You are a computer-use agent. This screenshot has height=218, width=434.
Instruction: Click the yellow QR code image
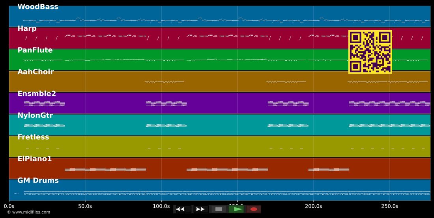coord(370,52)
